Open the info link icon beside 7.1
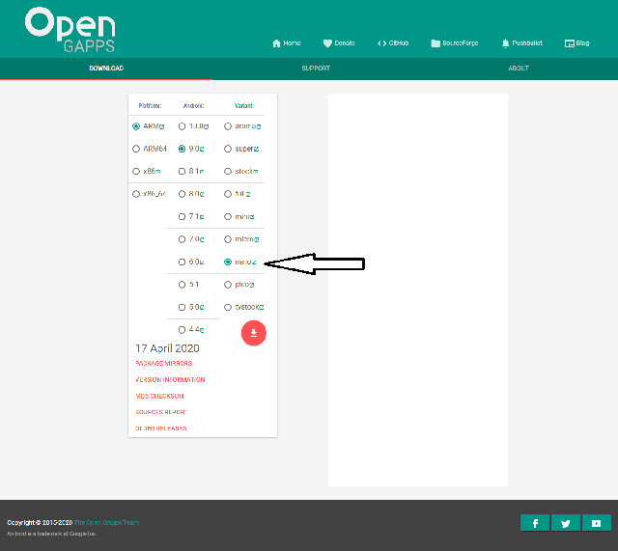The height and width of the screenshot is (551, 618). pyautogui.click(x=202, y=217)
